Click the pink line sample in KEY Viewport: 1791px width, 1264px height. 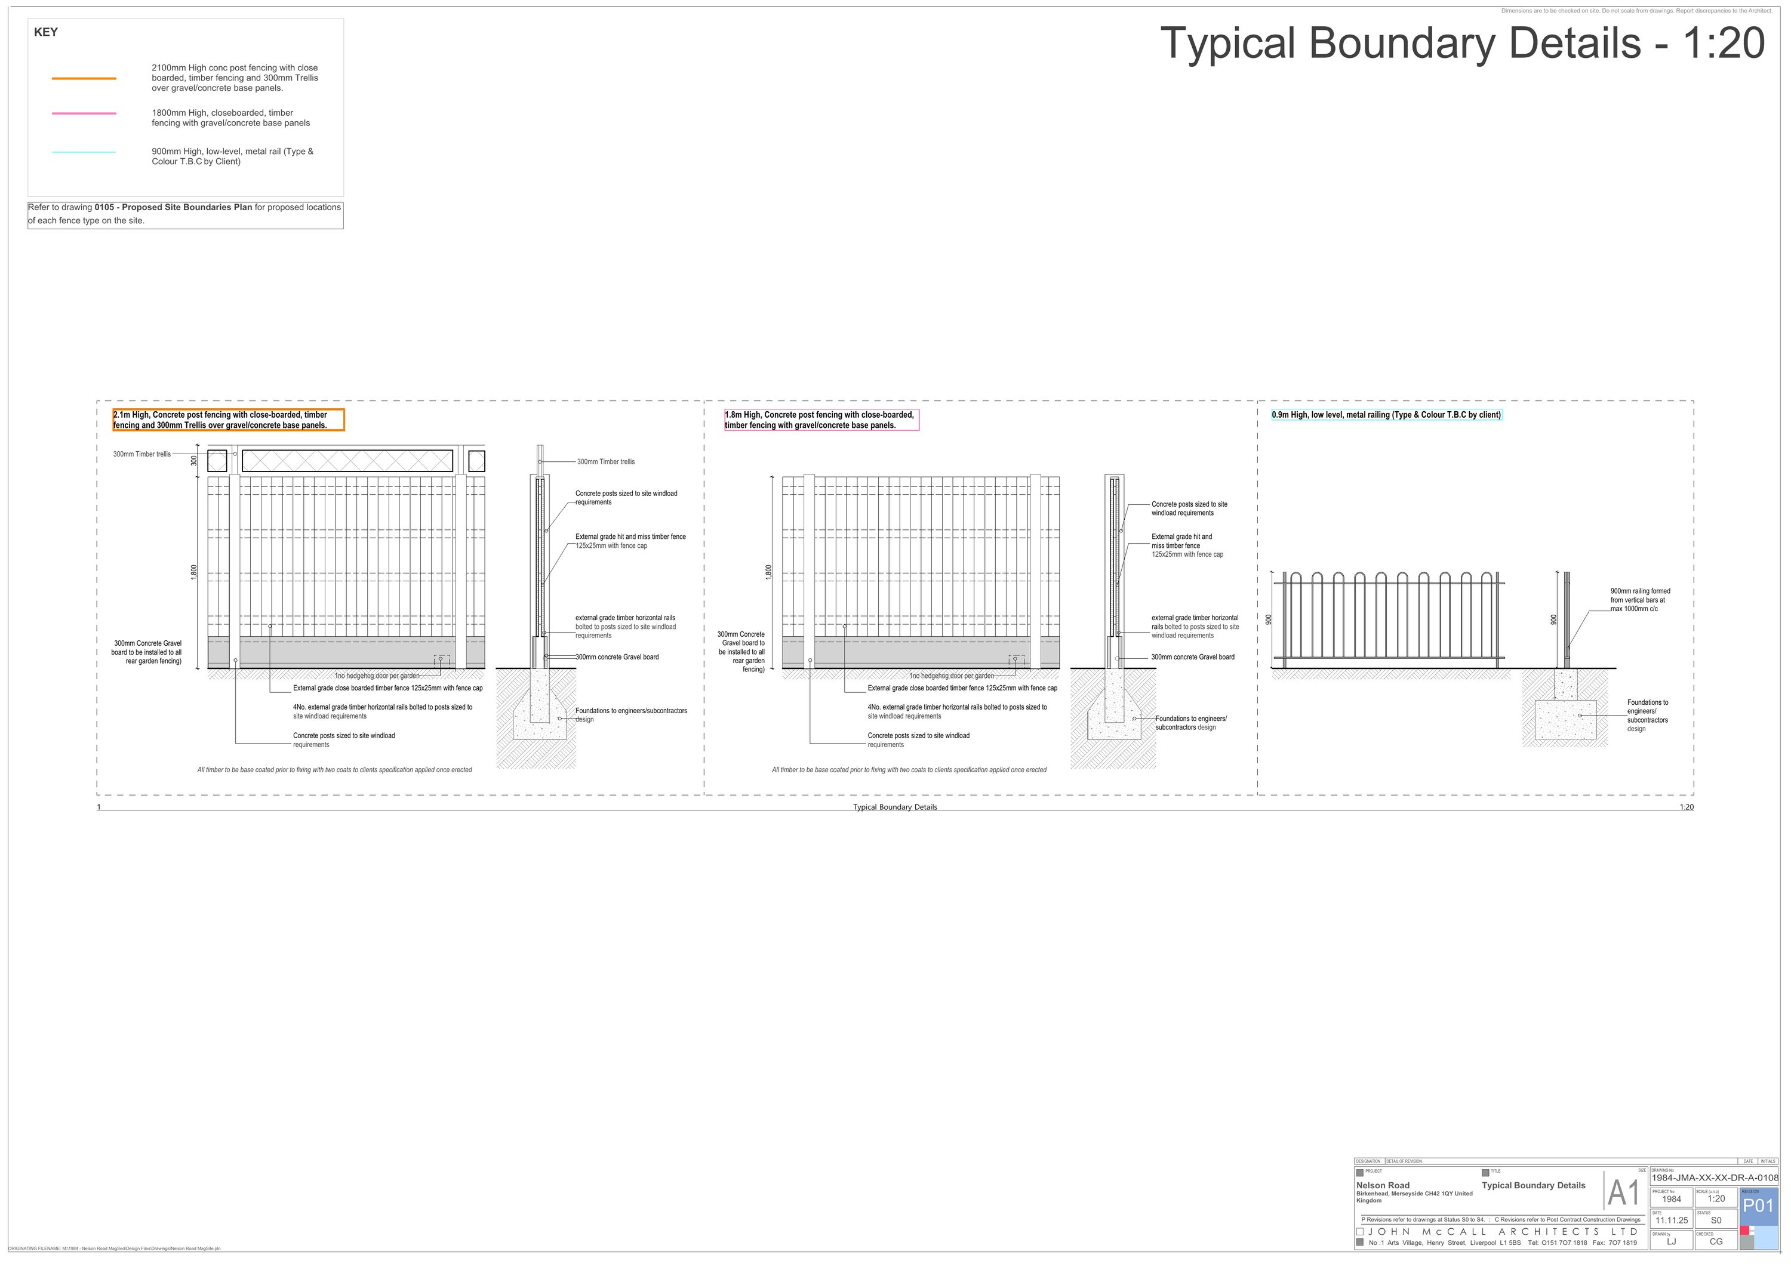(x=84, y=114)
